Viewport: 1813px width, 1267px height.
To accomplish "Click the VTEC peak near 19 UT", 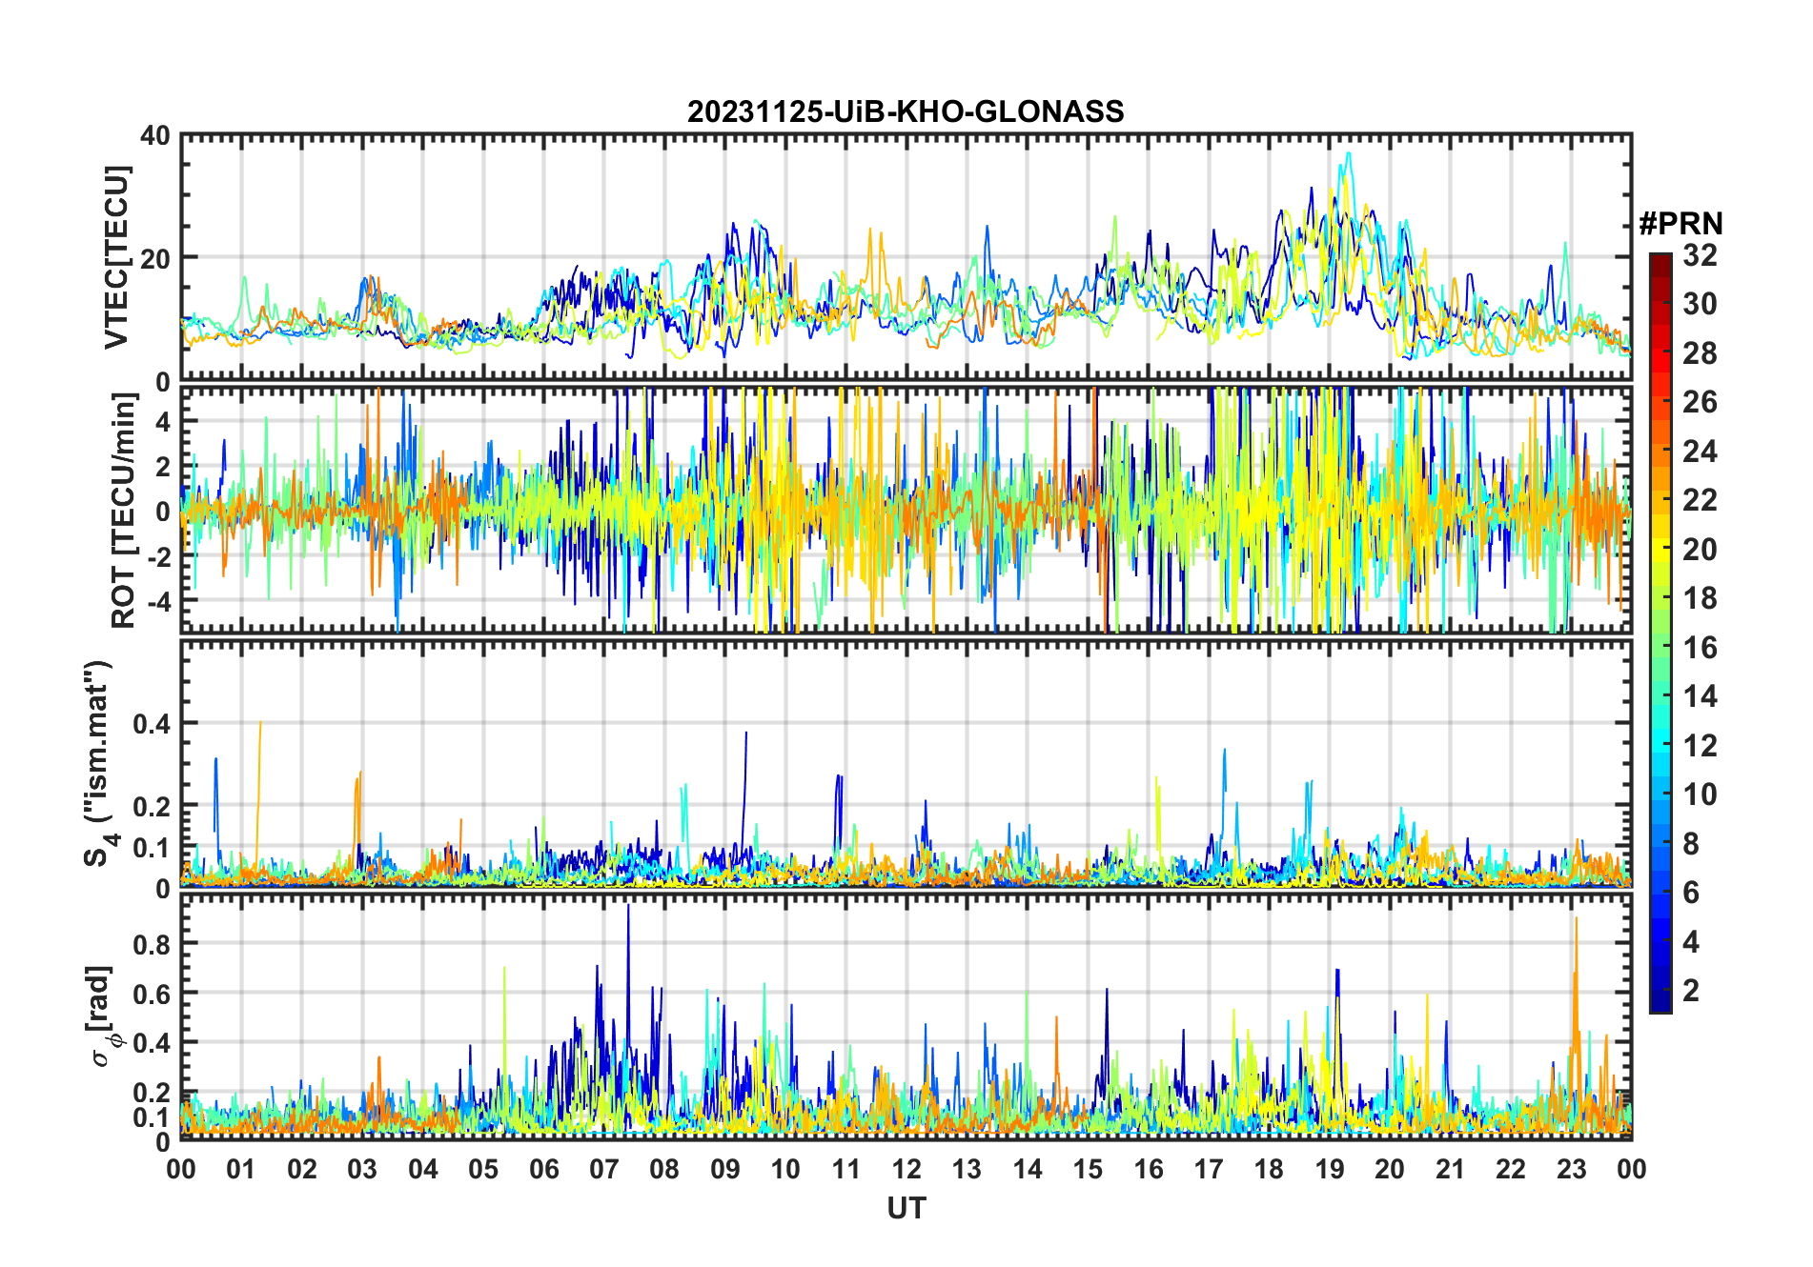I will point(1348,155).
